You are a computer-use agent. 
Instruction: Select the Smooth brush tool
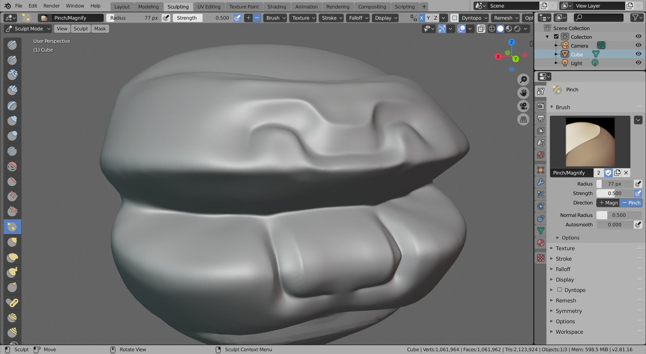(12, 166)
